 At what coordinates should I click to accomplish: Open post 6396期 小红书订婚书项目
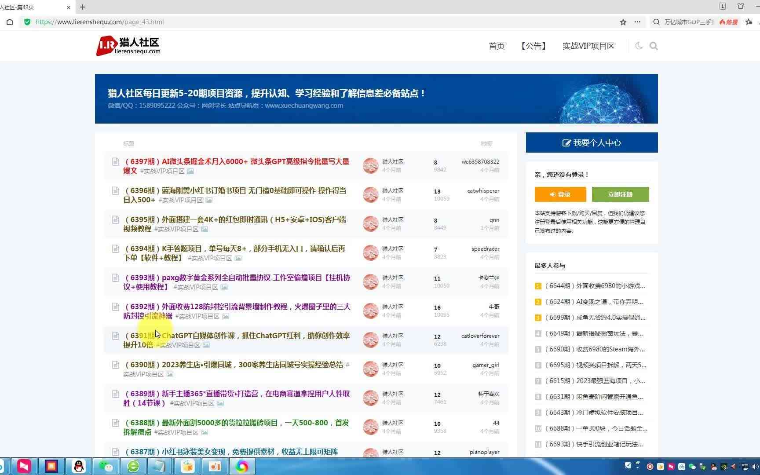coord(234,195)
